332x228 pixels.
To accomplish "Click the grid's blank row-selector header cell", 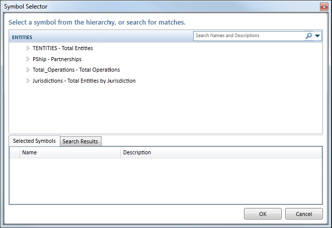I will coord(15,152).
